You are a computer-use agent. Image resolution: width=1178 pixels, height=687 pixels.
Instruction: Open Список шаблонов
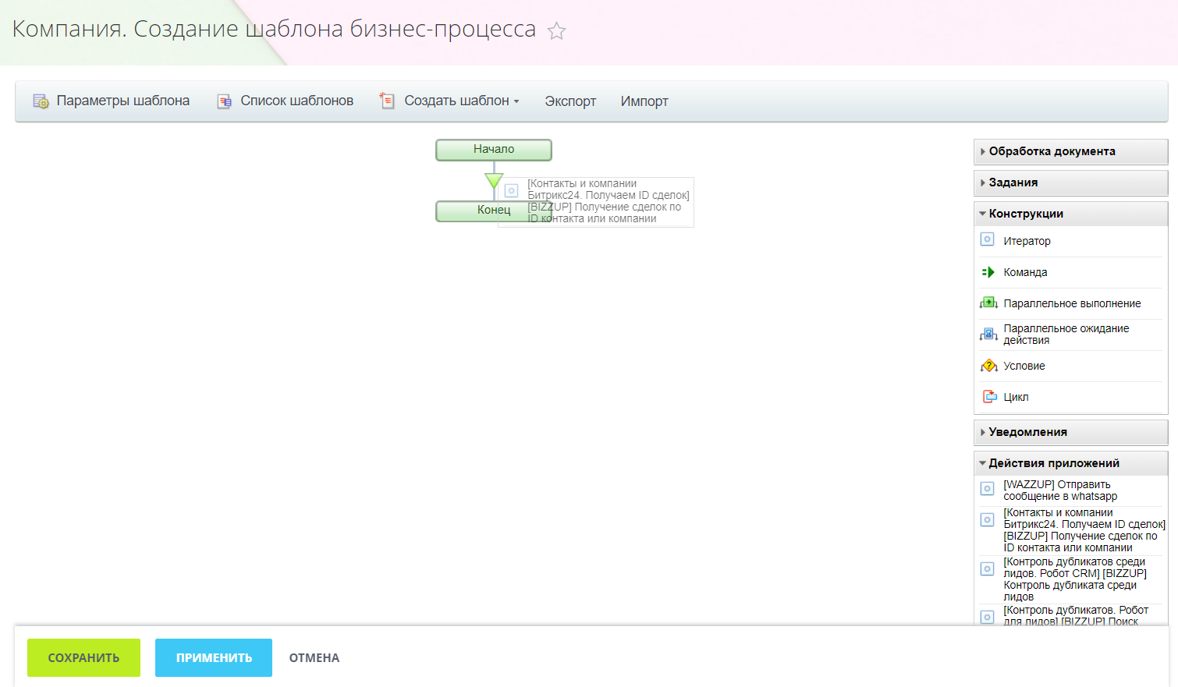(297, 101)
